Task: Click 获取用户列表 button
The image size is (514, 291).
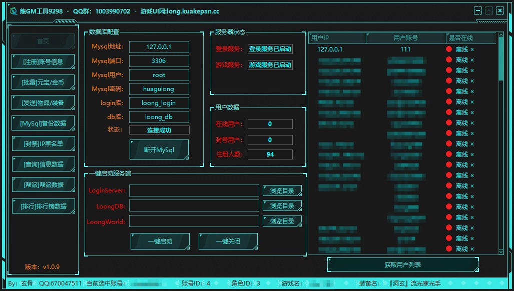Action: tap(402, 264)
